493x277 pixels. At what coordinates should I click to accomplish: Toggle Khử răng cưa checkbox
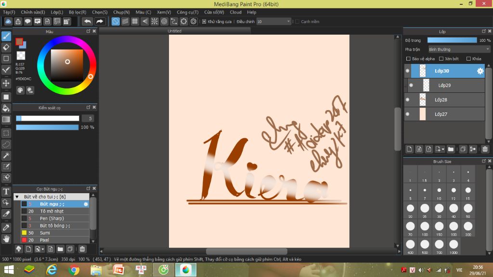(204, 22)
